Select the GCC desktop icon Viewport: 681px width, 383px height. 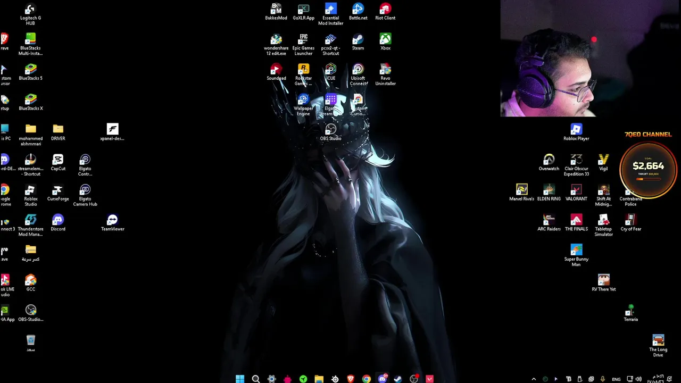pos(30,284)
